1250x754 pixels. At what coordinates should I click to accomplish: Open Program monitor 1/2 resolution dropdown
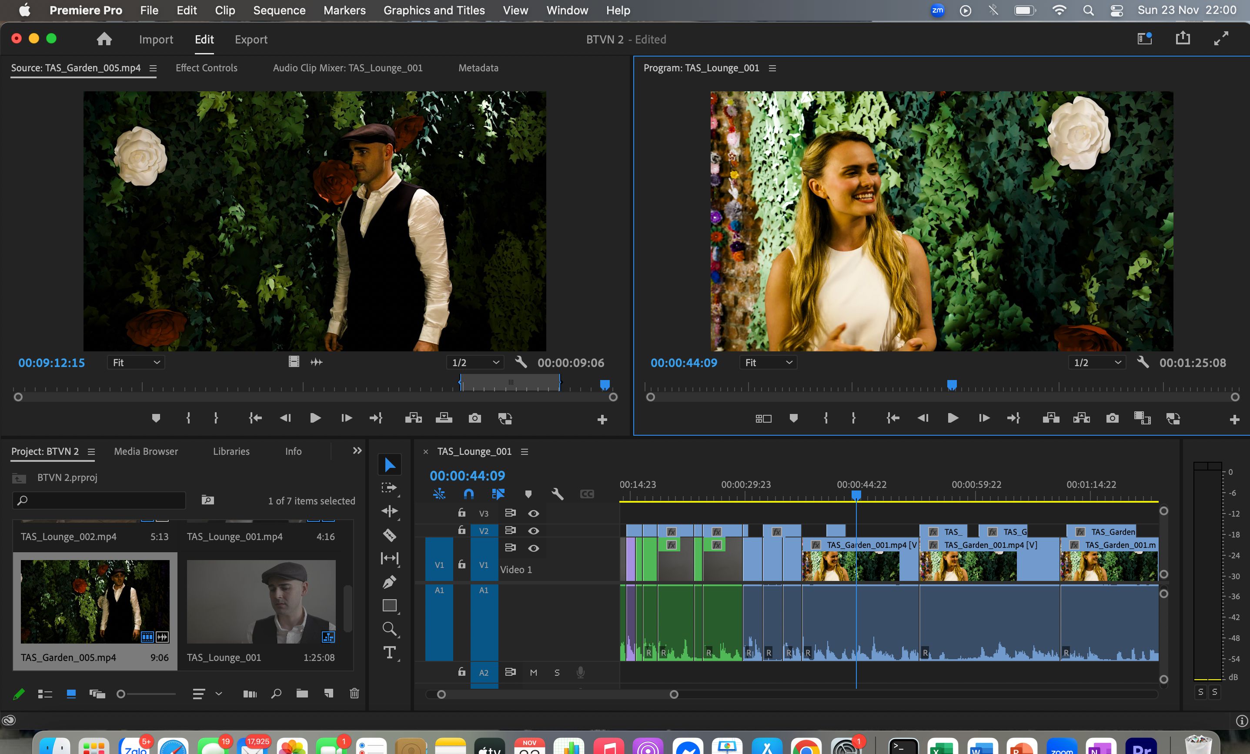click(x=1097, y=363)
